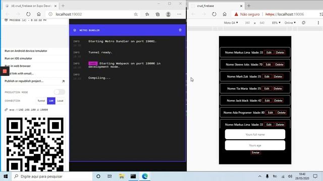Go home in the crud_firebase browser window

225,14
